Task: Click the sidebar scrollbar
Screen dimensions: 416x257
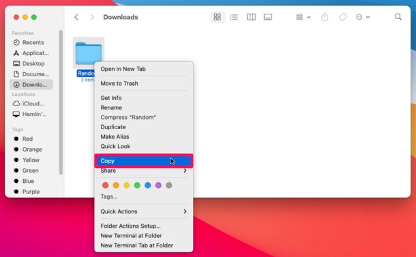Action: tap(61, 102)
